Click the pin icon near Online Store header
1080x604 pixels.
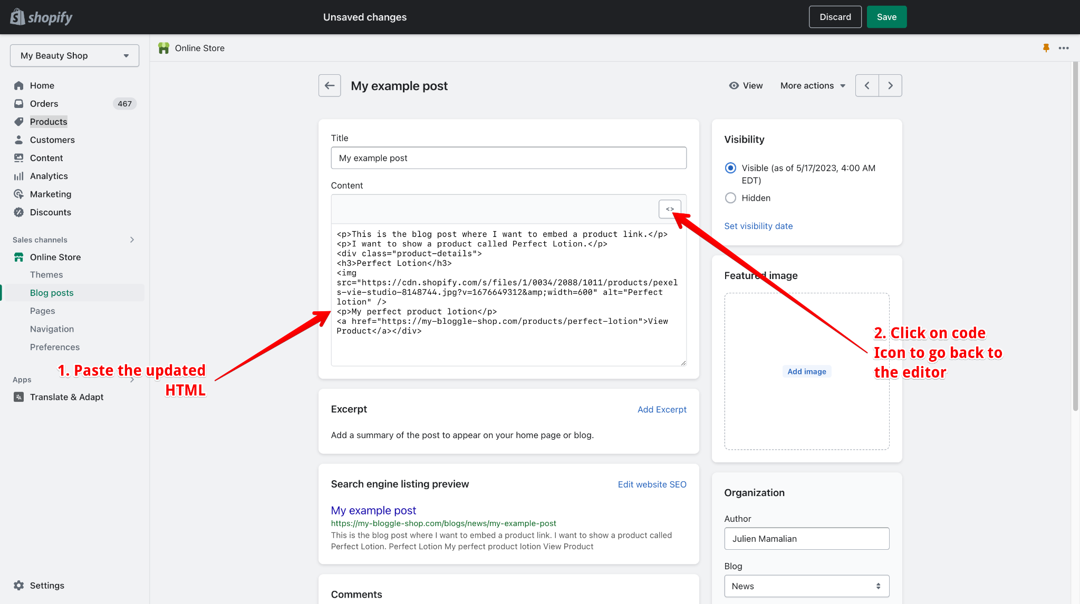tap(1046, 48)
